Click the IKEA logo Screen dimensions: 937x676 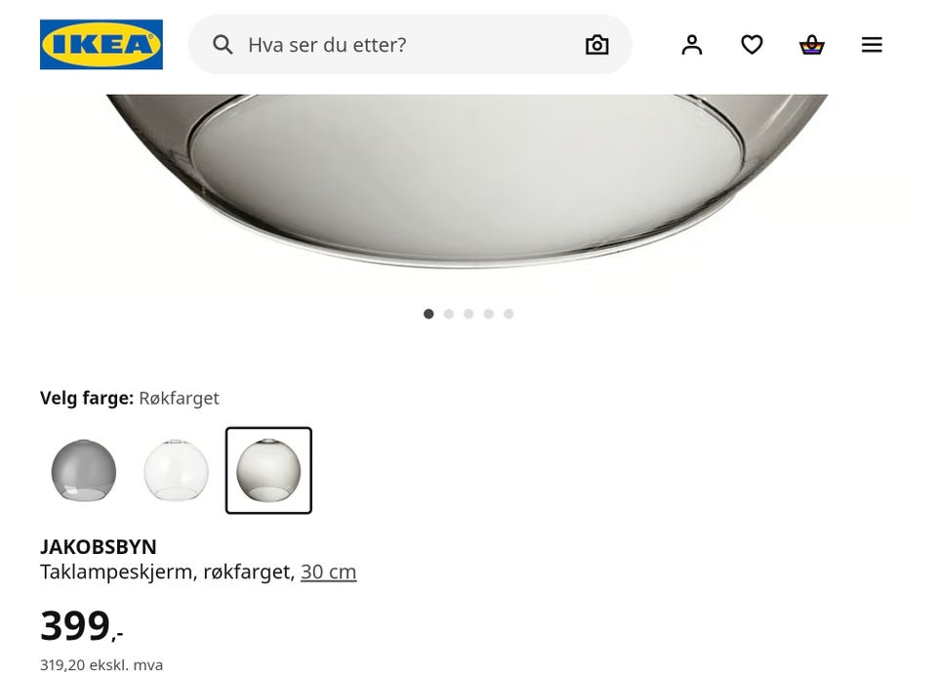101,45
